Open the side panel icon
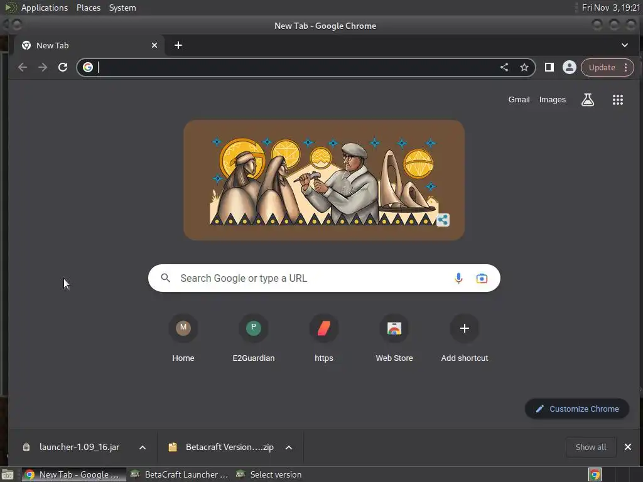The width and height of the screenshot is (643, 482). 549,67
